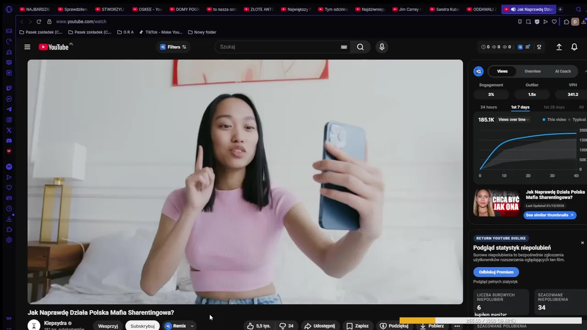Open bookmarks heart in Opera sidebar
587x330 pixels.
[x=9, y=187]
